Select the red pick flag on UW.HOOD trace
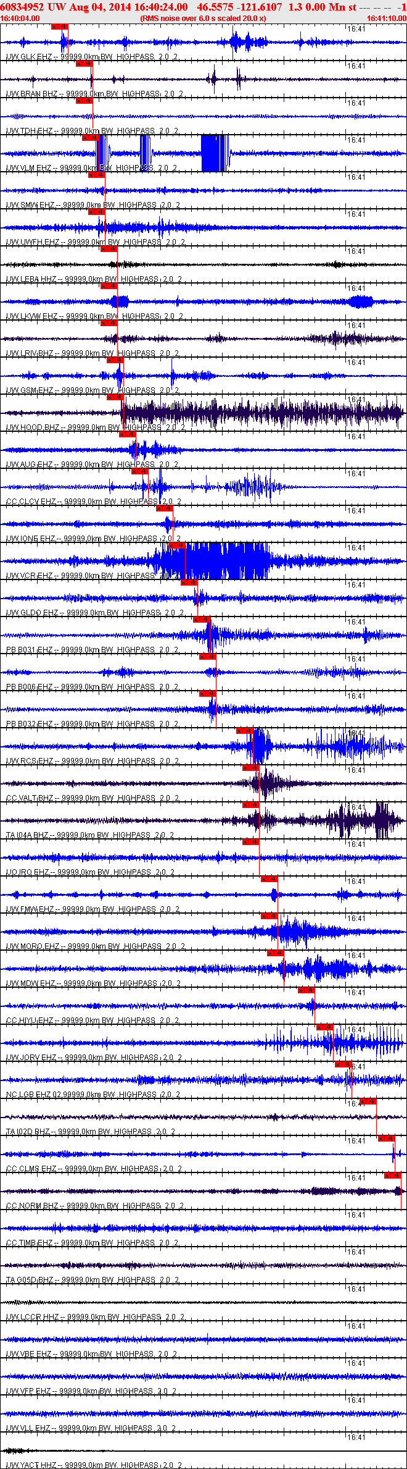Viewport: 407px width, 1469px height. point(115,397)
